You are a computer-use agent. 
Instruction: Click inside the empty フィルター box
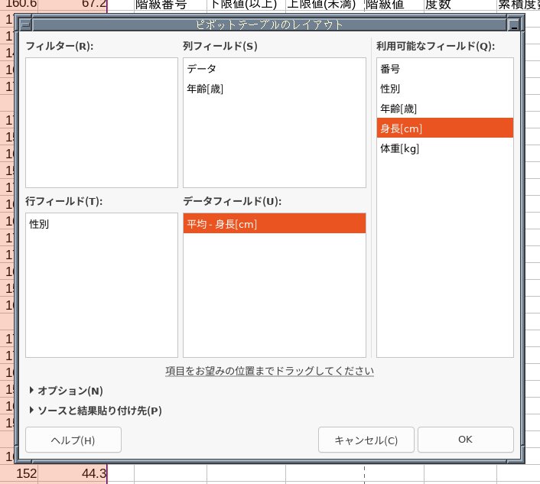point(101,122)
